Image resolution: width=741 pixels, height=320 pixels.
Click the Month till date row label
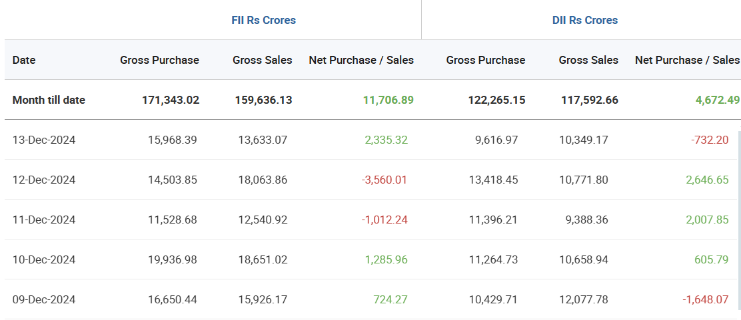[x=49, y=100]
